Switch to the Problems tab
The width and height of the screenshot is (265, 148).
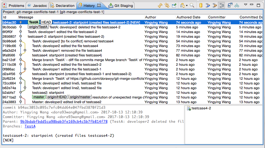[14, 6]
